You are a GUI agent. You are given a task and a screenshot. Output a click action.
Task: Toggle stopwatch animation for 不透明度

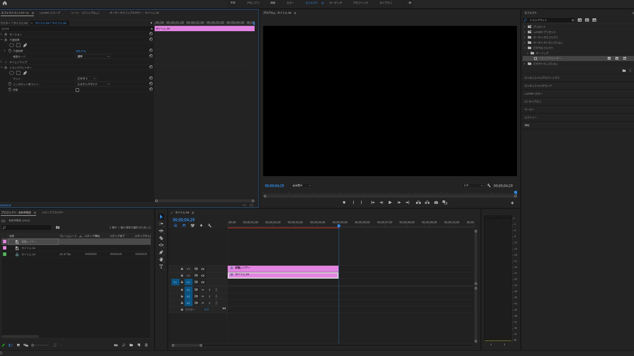(x=10, y=51)
